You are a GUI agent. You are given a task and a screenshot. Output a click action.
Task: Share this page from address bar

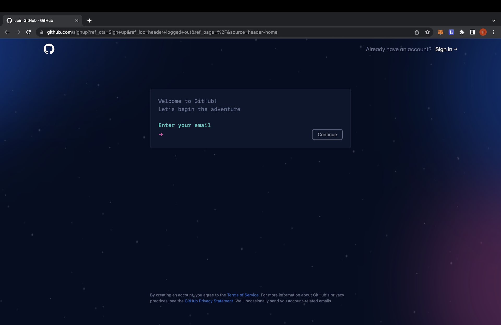417,32
